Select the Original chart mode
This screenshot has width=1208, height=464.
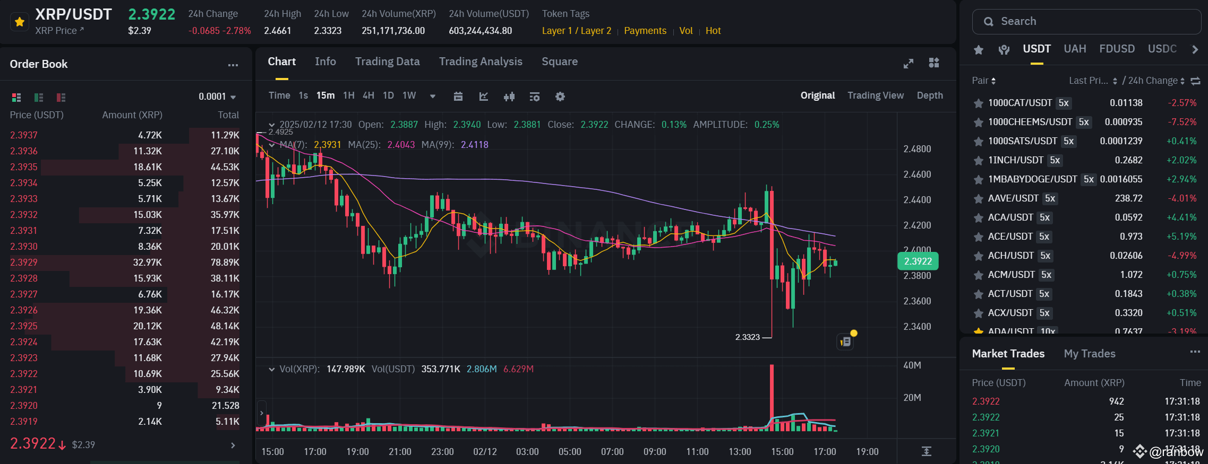[x=818, y=95]
